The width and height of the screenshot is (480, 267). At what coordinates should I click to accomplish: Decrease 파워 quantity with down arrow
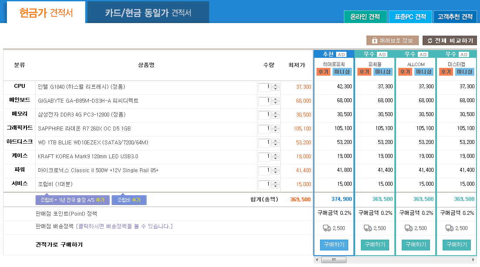click(x=275, y=173)
